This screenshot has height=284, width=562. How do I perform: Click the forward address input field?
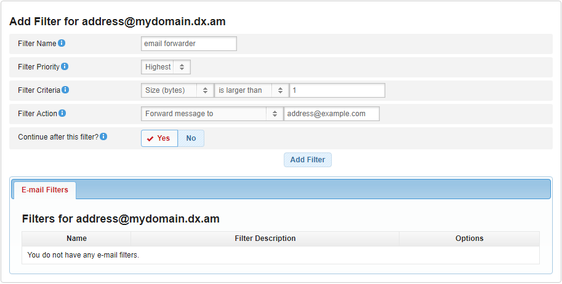331,114
